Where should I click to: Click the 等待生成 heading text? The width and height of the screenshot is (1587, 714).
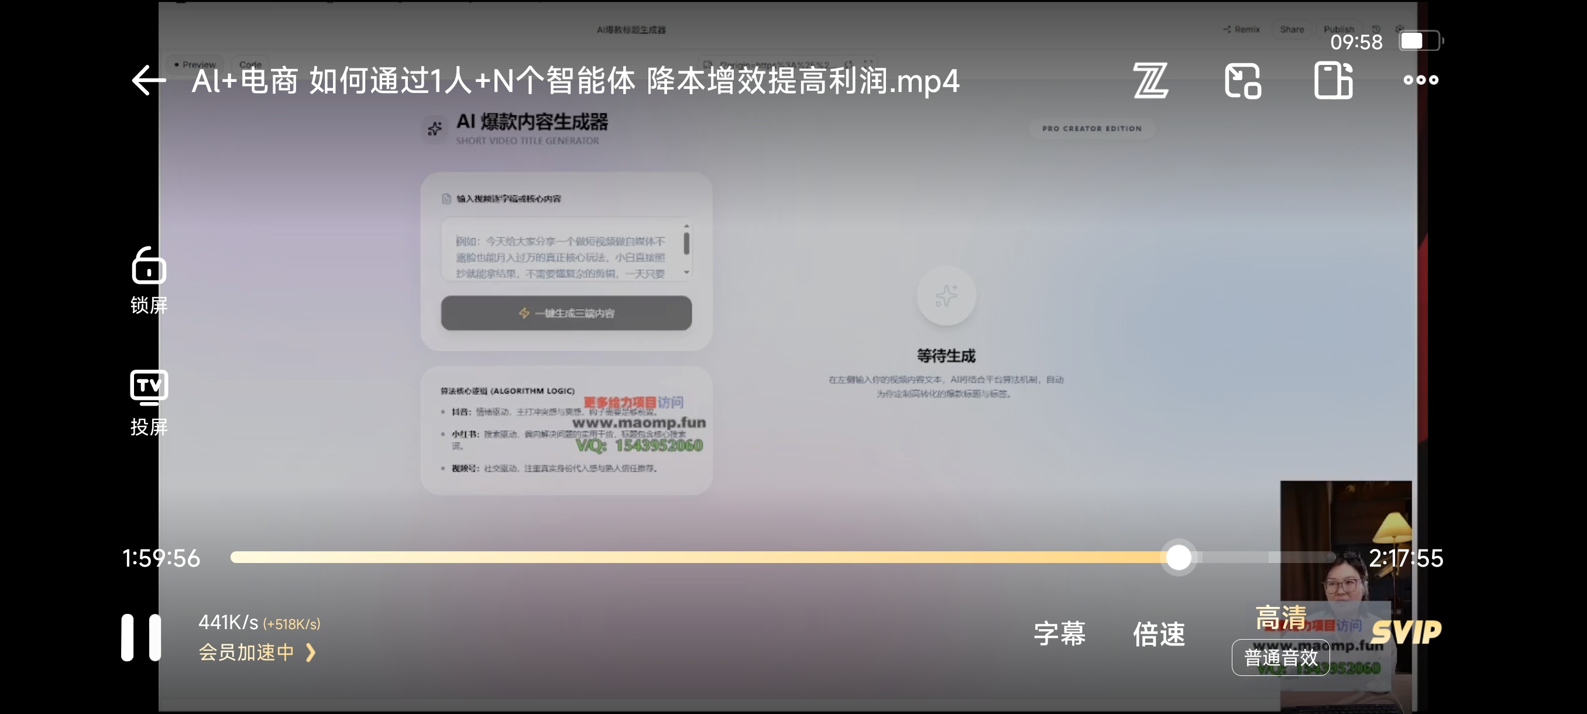(x=946, y=355)
